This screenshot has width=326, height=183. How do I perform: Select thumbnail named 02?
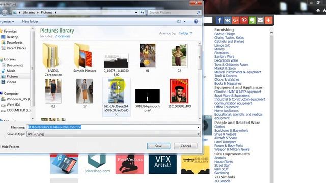[x=179, y=58]
